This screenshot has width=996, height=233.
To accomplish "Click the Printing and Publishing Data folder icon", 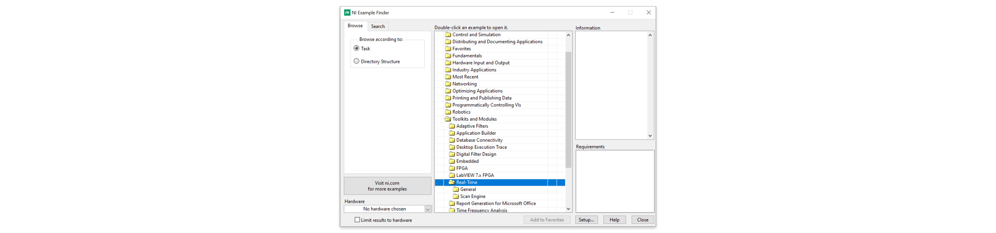I will click(448, 98).
